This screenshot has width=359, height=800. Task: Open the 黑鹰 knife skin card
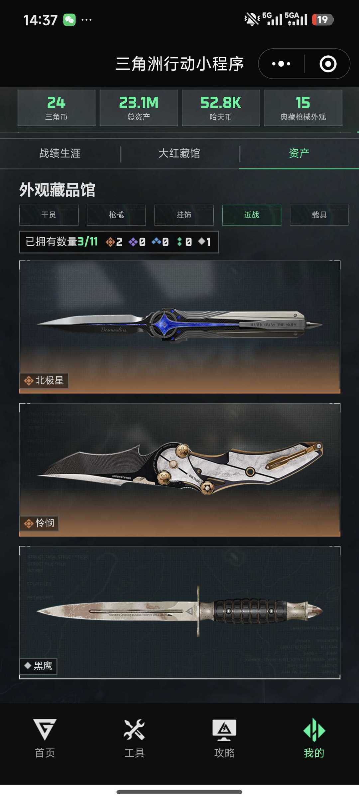pyautogui.click(x=180, y=612)
